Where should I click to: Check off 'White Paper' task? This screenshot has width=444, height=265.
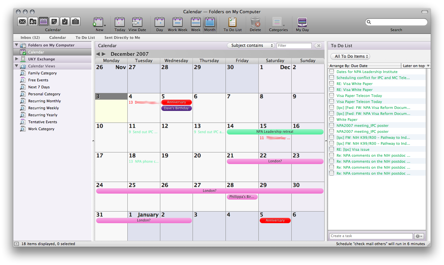(332, 119)
